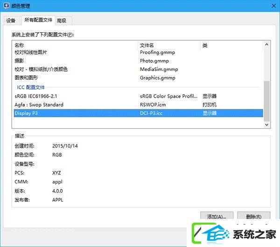Click the Color Management window icon
Viewport: 280px width, 247px height.
[x=7, y=6]
